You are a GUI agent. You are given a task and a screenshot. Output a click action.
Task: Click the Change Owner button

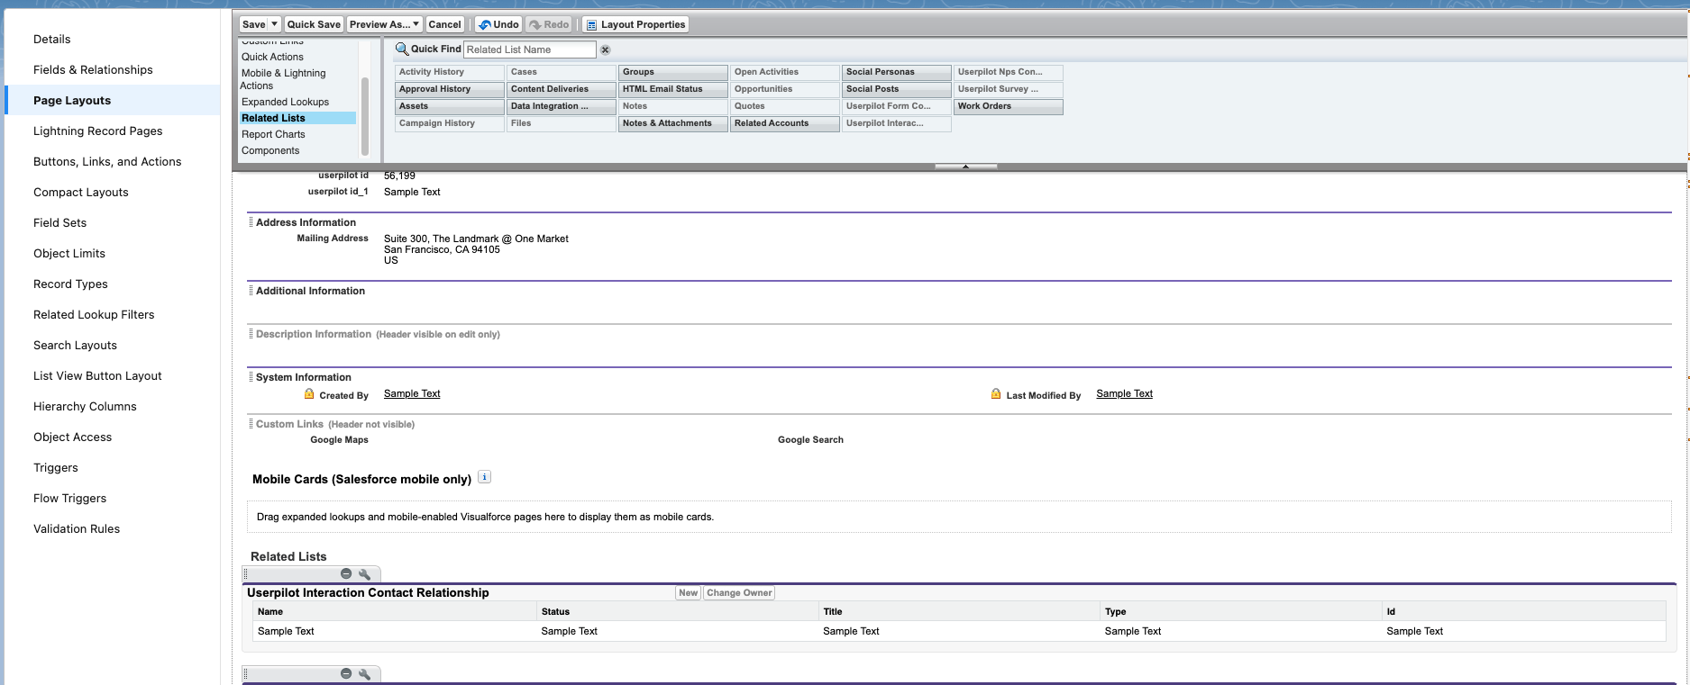click(739, 592)
